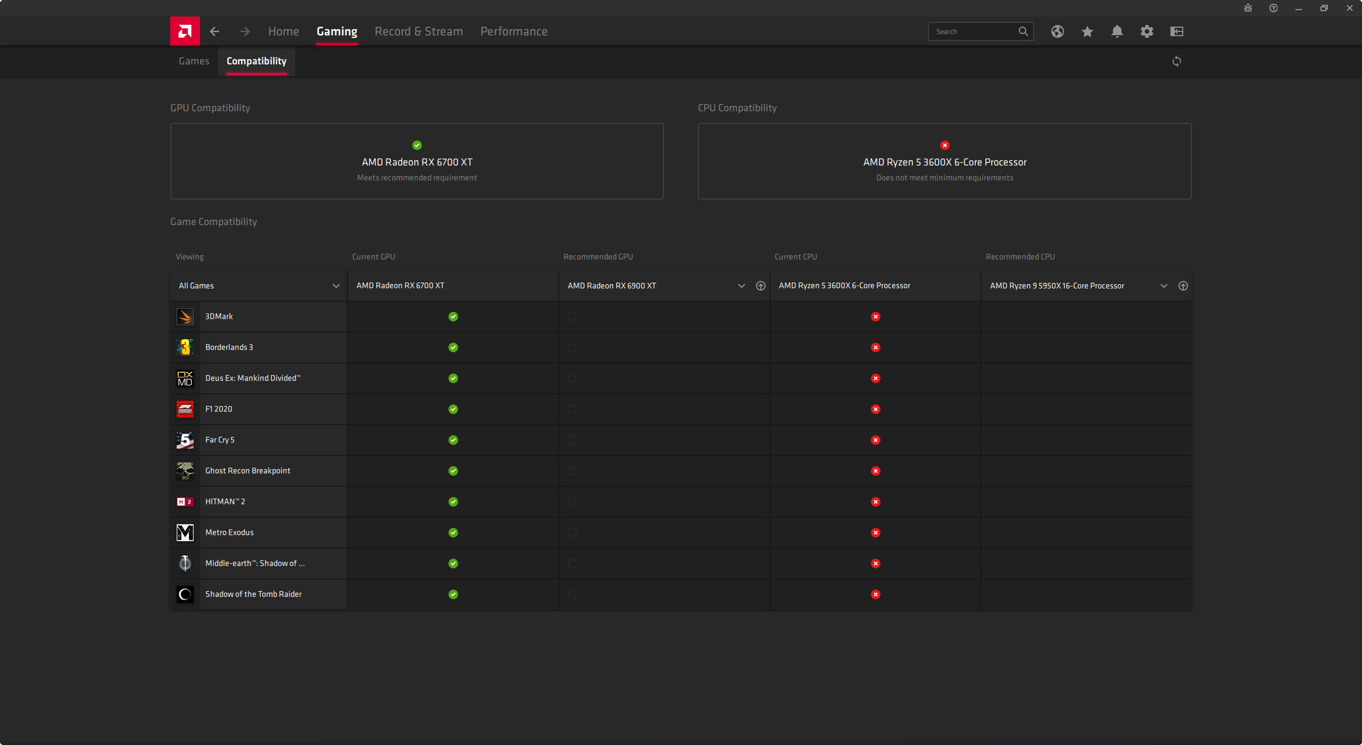Click green GPU check for 3DMark
1362x745 pixels.
453,317
